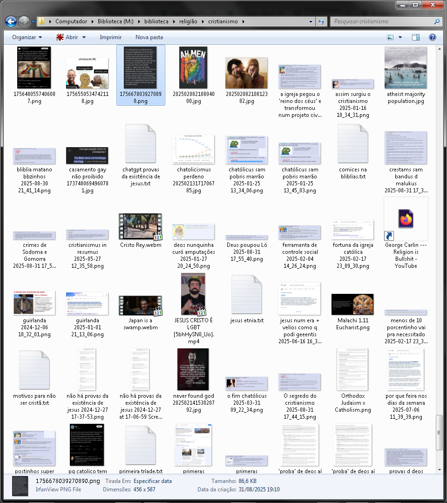Expand the arrow after 'cristianismo' breadcrumb
The image size is (447, 503).
click(244, 21)
